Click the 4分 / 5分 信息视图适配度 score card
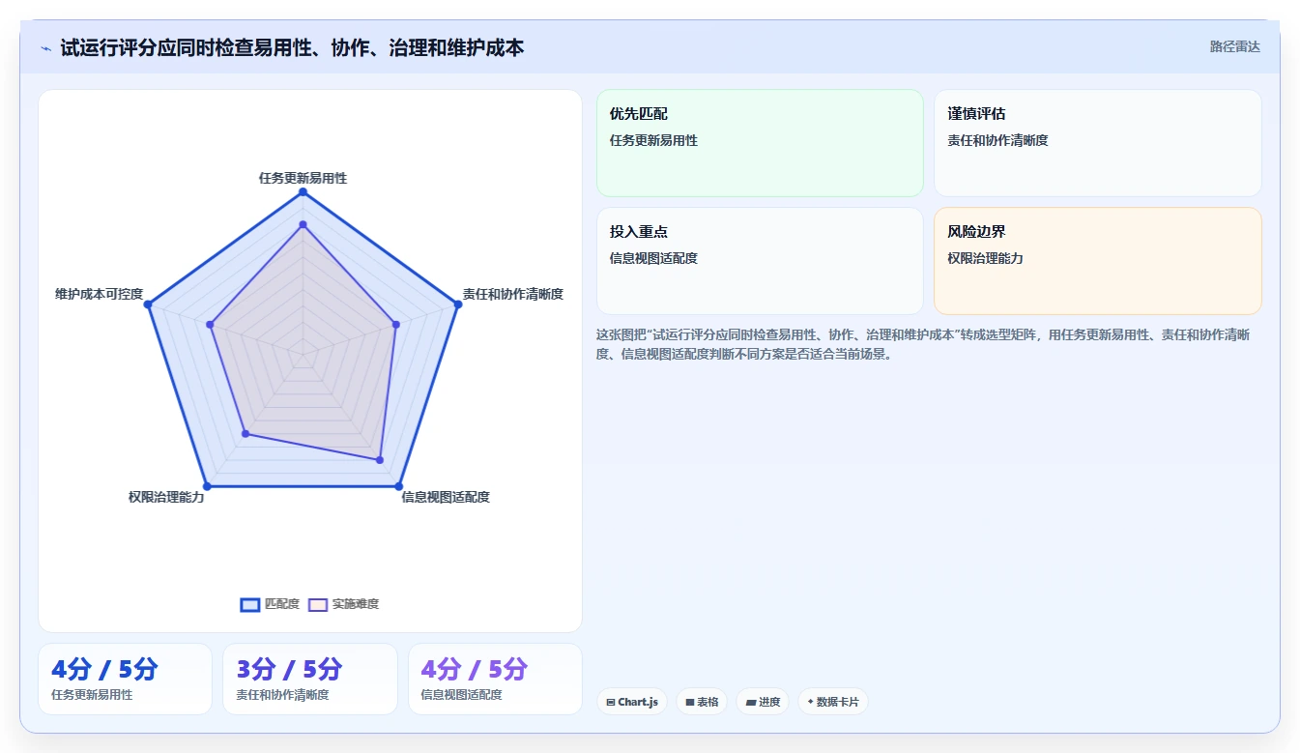 pyautogui.click(x=495, y=679)
